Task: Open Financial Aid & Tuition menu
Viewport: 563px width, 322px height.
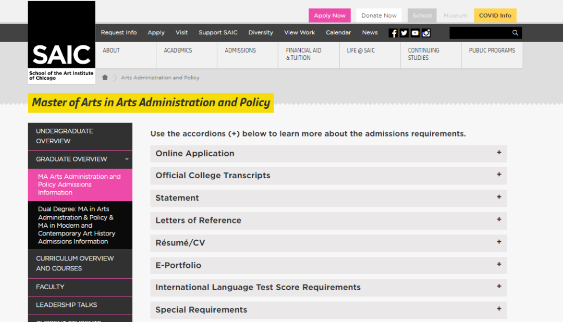Action: (309, 55)
